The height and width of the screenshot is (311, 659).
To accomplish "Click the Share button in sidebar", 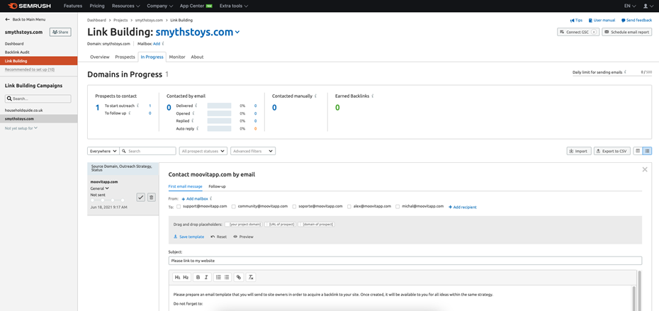I will click(60, 32).
